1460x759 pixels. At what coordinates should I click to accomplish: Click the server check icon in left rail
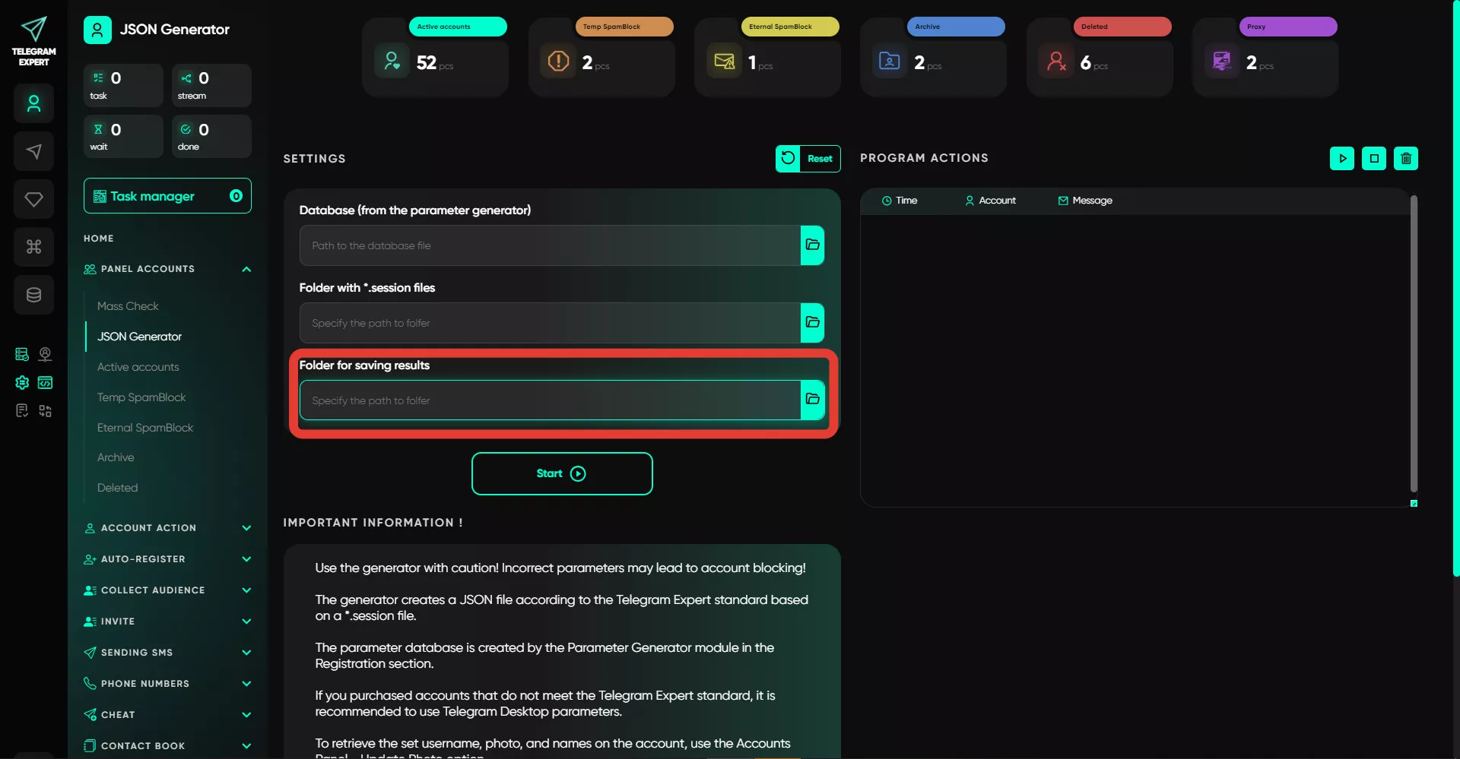click(x=22, y=354)
